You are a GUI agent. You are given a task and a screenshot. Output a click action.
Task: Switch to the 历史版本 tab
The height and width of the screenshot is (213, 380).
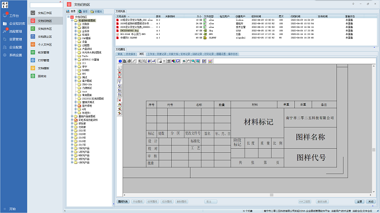point(131,54)
